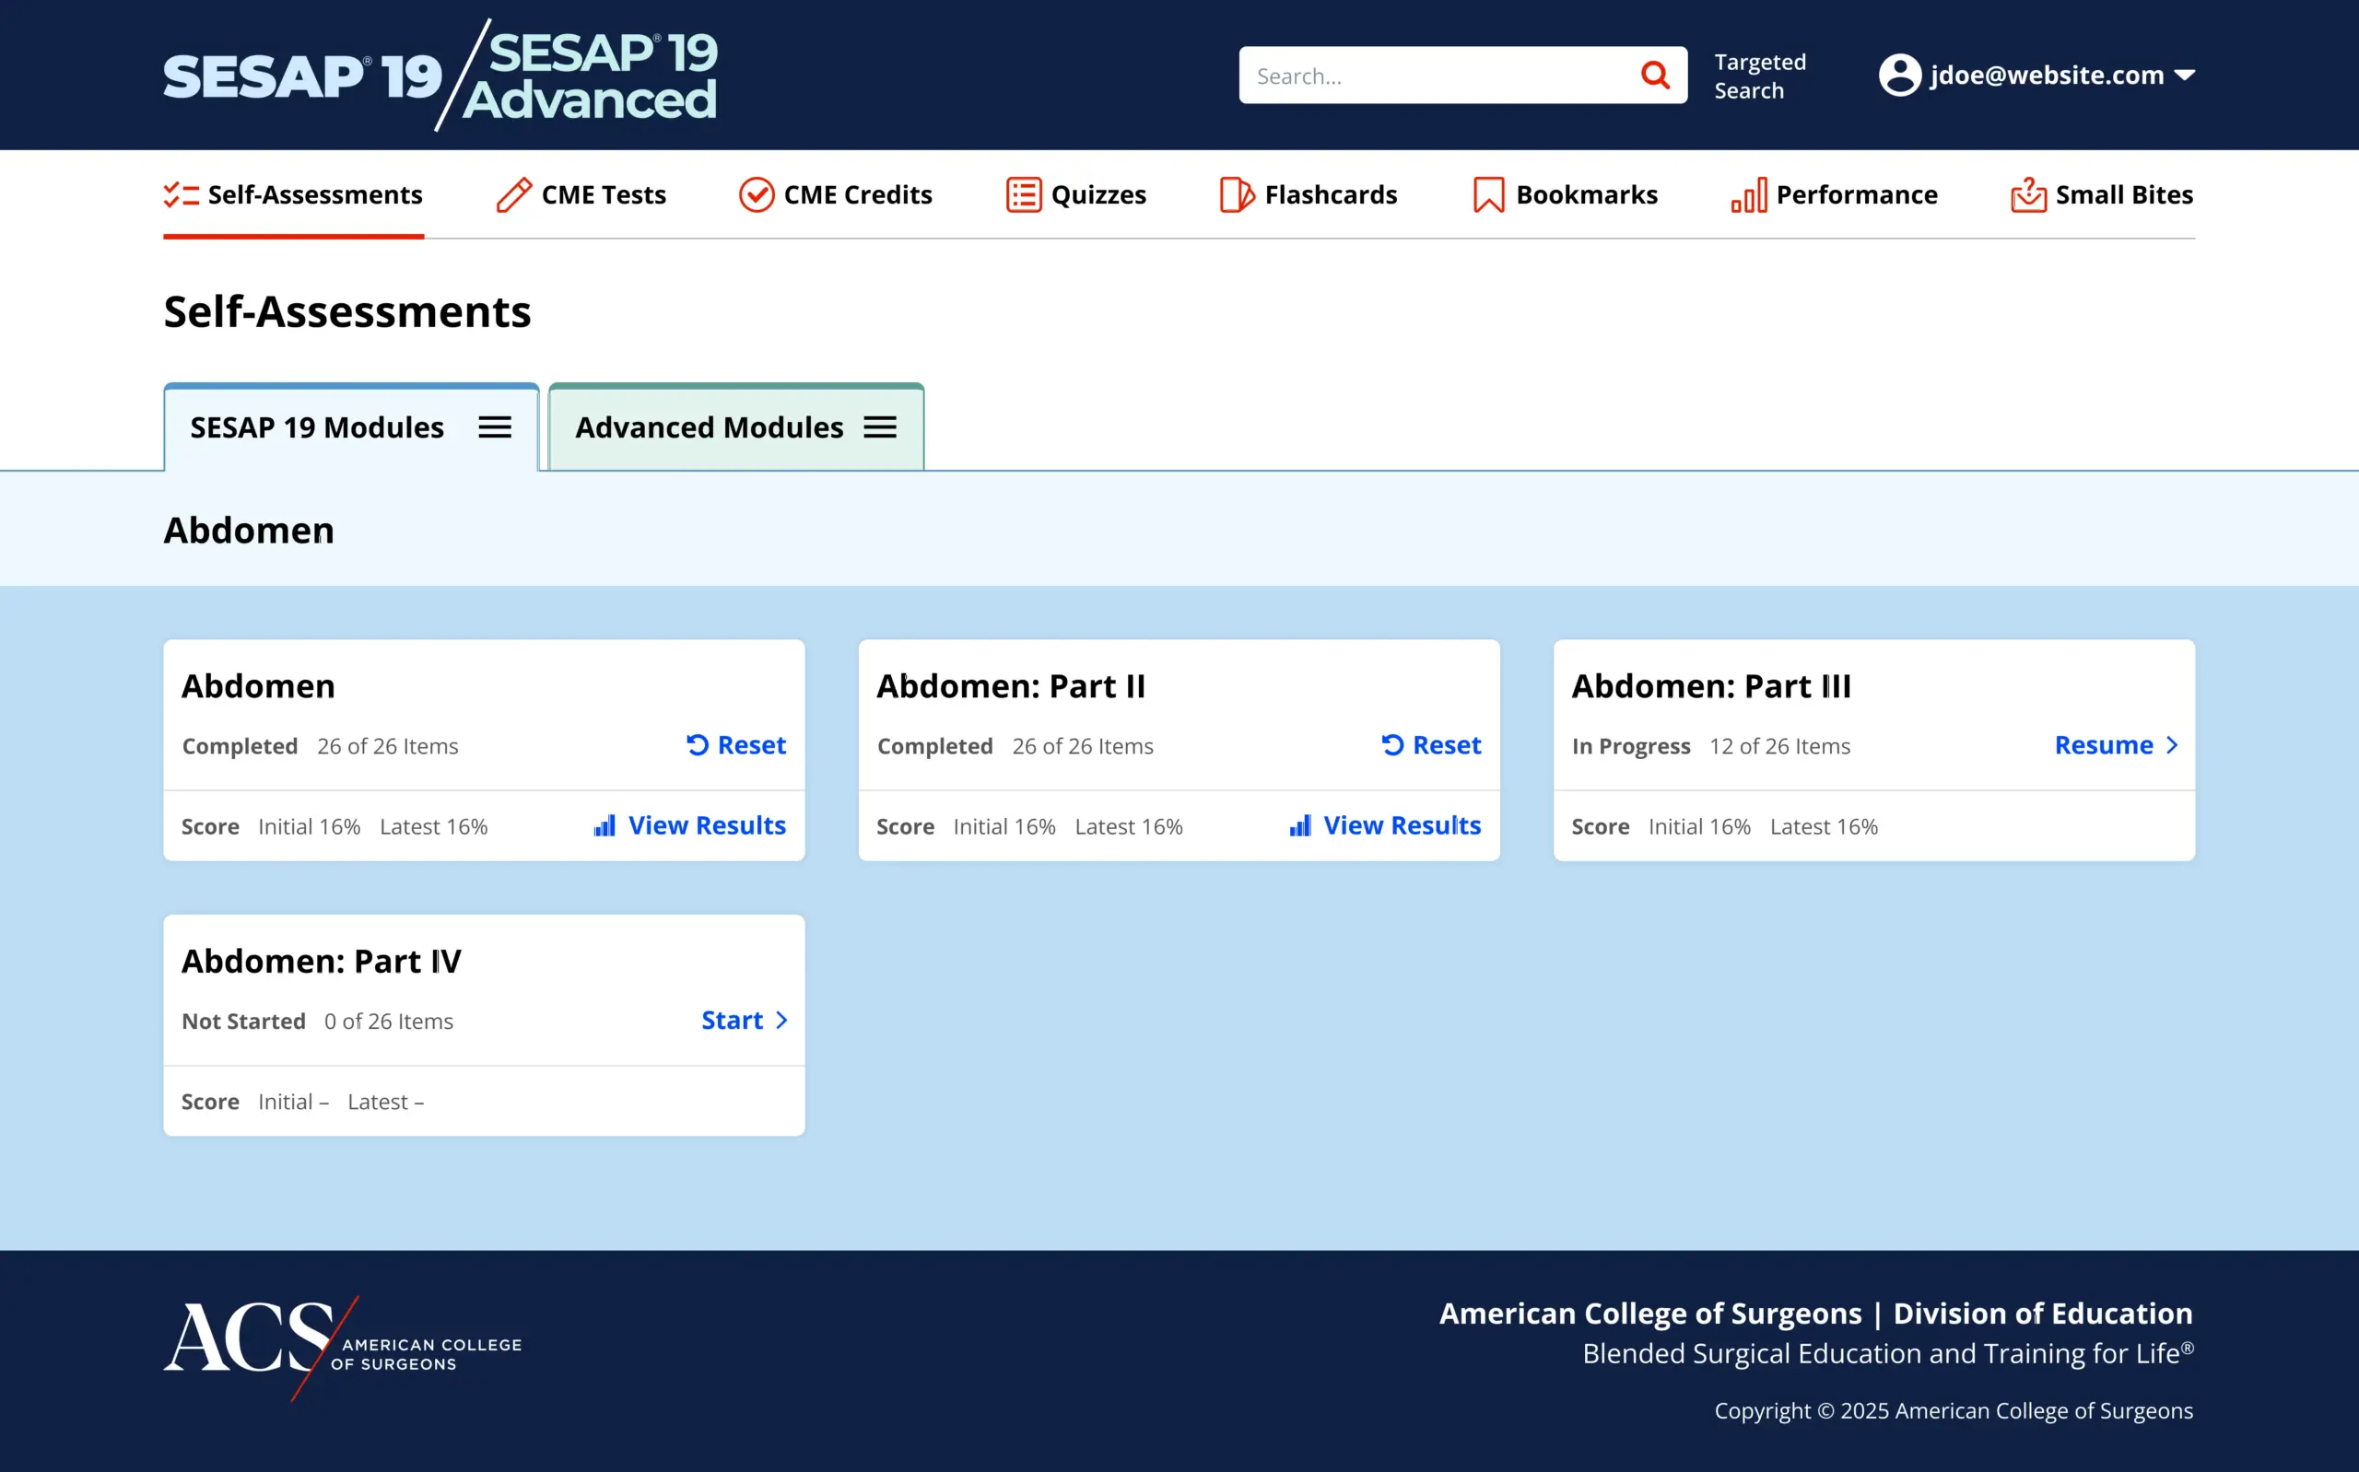Open the Performance menu label
Screen dimensions: 2359x1472
(x=1857, y=194)
